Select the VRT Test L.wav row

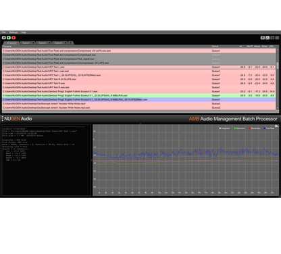[x=139, y=67]
